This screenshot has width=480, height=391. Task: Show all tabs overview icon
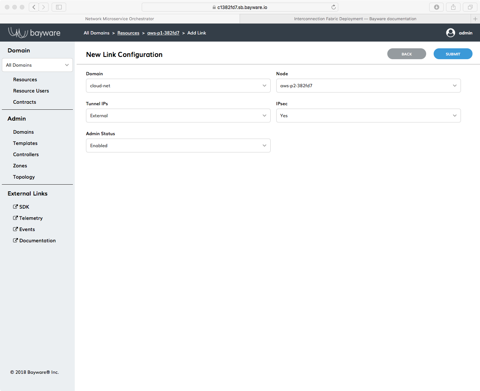(x=470, y=7)
